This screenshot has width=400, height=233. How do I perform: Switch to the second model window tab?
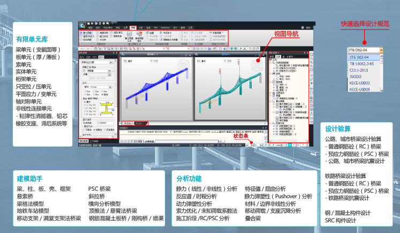point(141,124)
